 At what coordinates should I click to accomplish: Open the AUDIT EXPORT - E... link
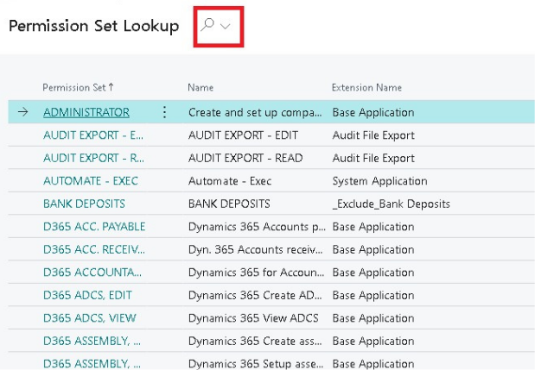[93, 135]
